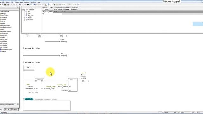The height and width of the screenshot is (114, 203).
Task: Open Timers category in catalog
Action: tap(3, 37)
